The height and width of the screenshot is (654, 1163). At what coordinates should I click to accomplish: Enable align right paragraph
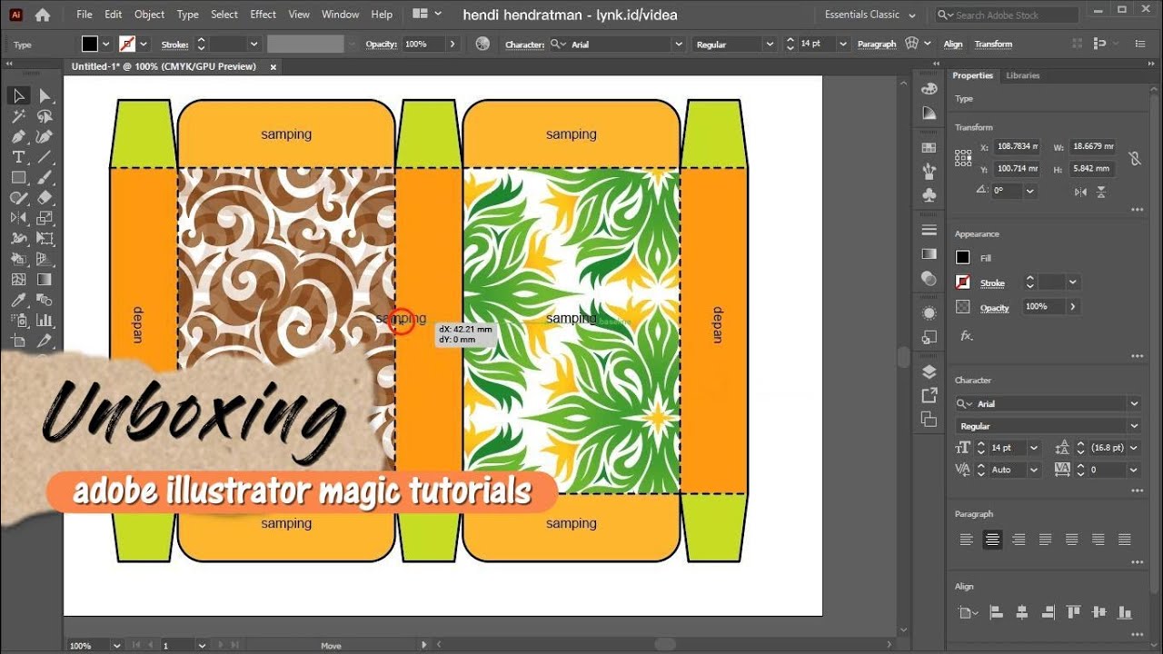pyautogui.click(x=1019, y=540)
